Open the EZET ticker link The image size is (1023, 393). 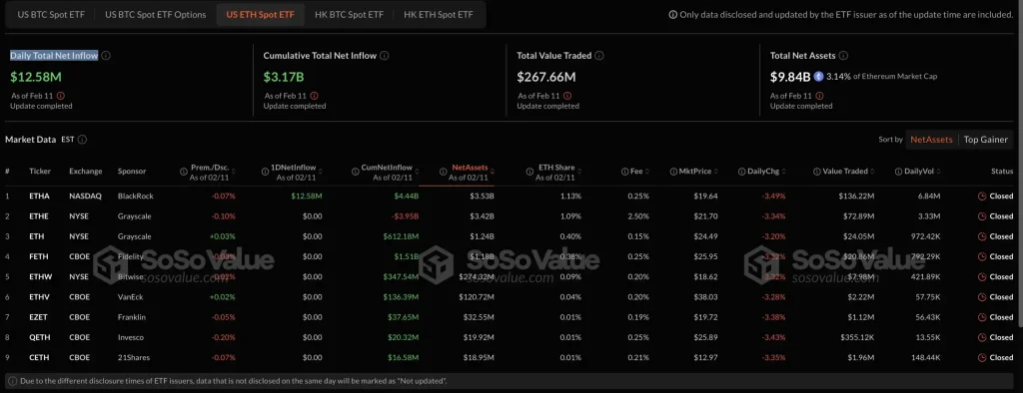click(39, 317)
